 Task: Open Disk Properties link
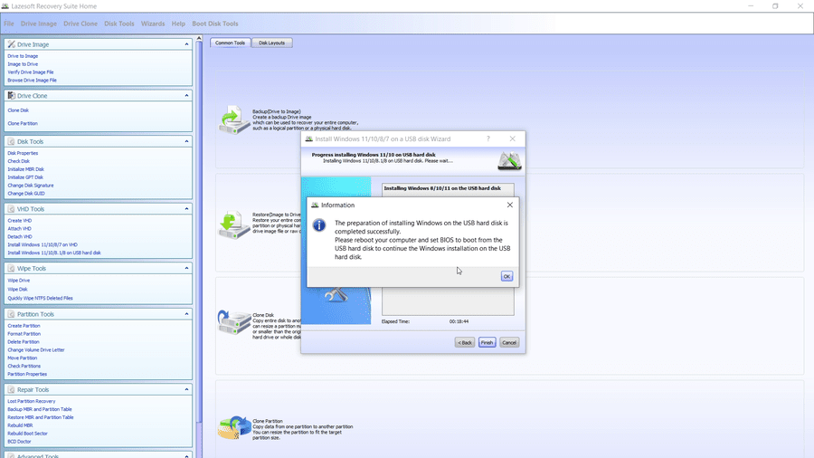[x=23, y=153]
